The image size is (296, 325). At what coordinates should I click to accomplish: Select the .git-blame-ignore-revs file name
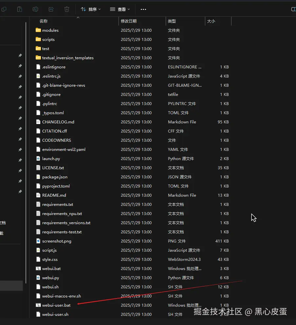[64, 85]
